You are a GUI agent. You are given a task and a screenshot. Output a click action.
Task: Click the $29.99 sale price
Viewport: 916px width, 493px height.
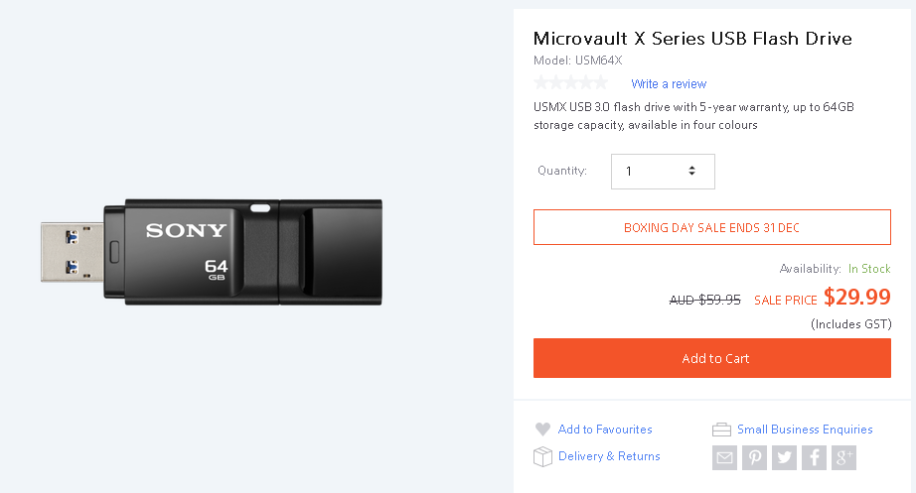[856, 298]
